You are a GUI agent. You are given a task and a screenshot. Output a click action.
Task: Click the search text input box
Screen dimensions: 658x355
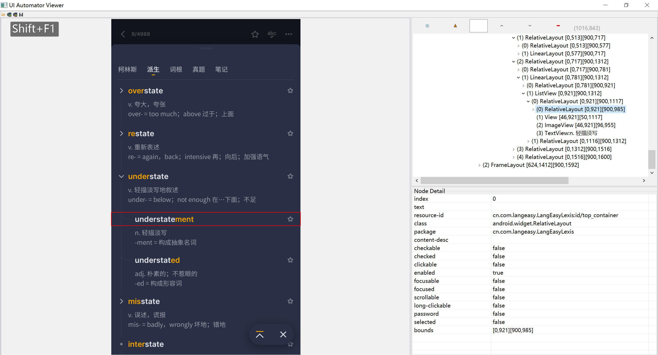(478, 26)
